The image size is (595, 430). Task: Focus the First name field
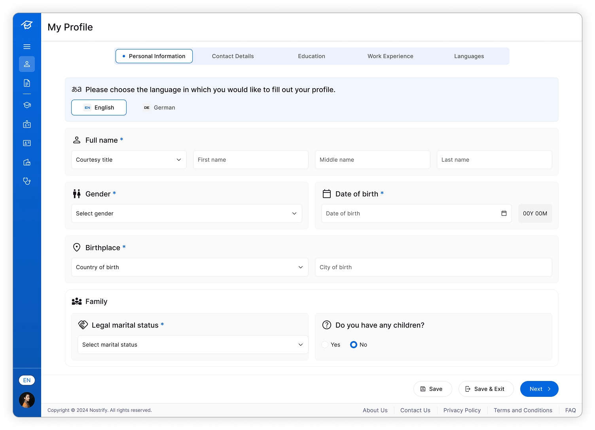(251, 160)
